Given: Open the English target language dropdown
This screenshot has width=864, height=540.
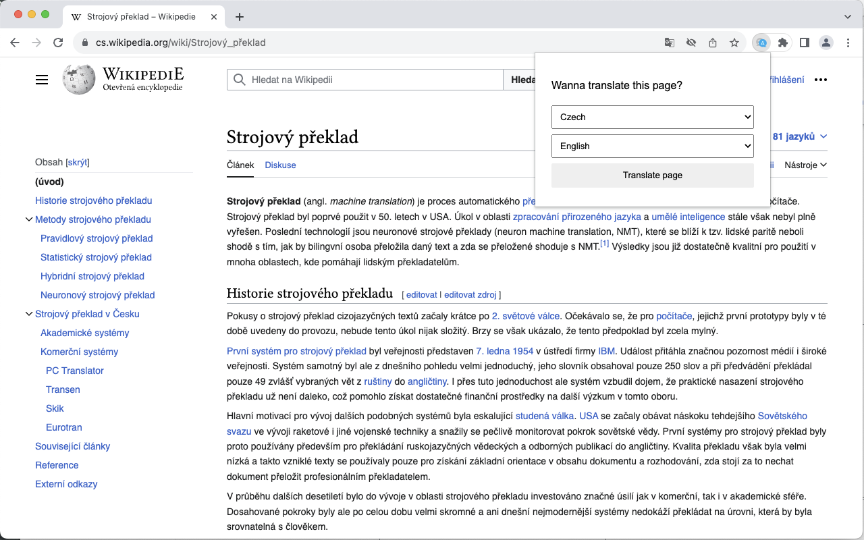Looking at the screenshot, I should pyautogui.click(x=652, y=146).
